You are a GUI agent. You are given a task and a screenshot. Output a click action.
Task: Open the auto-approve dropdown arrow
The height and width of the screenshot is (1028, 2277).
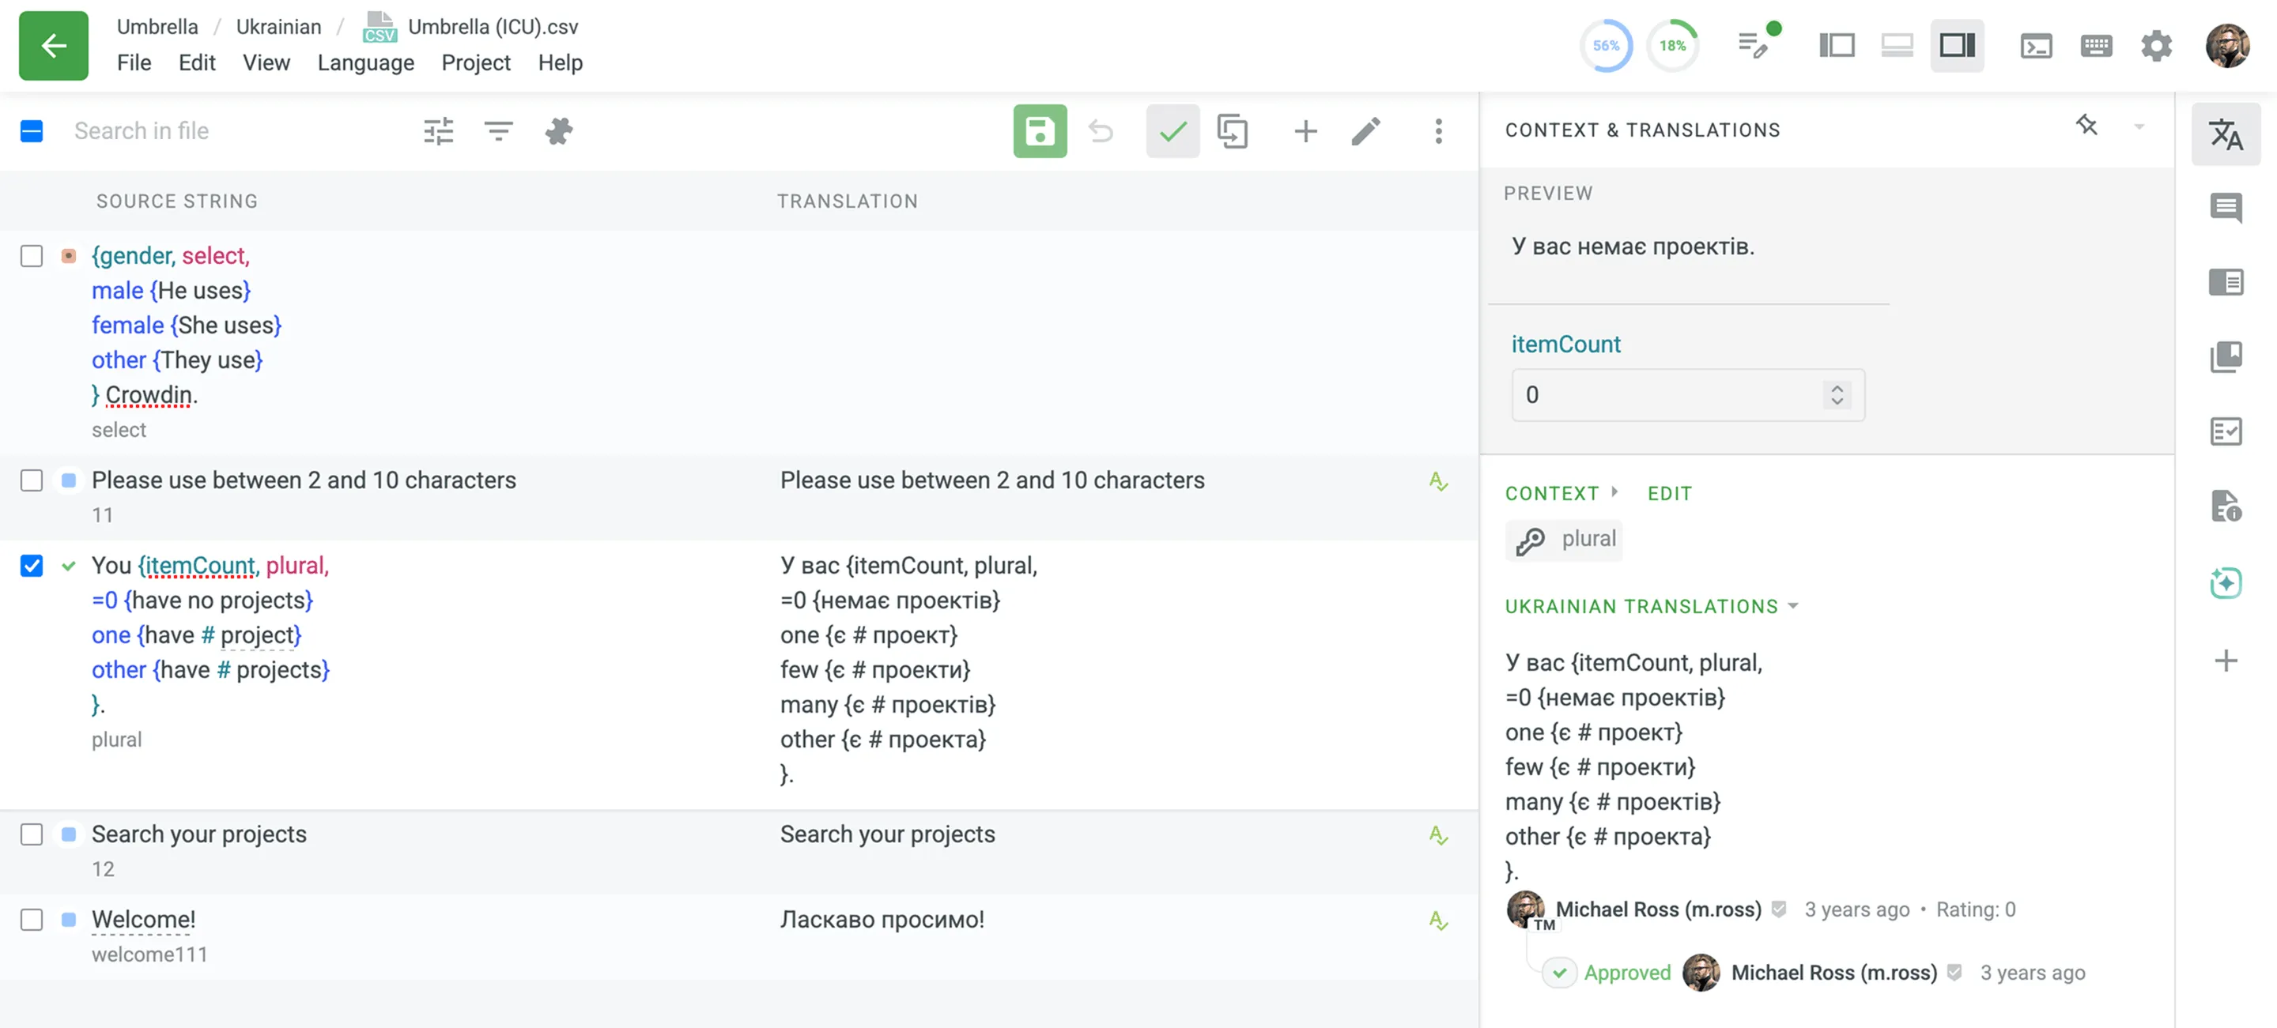[2139, 126]
